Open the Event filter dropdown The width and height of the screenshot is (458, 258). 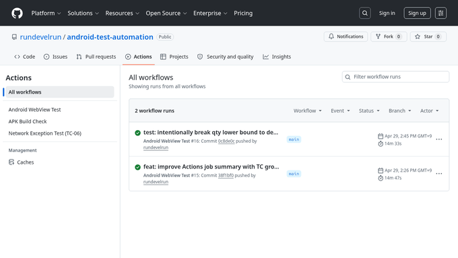(340, 110)
